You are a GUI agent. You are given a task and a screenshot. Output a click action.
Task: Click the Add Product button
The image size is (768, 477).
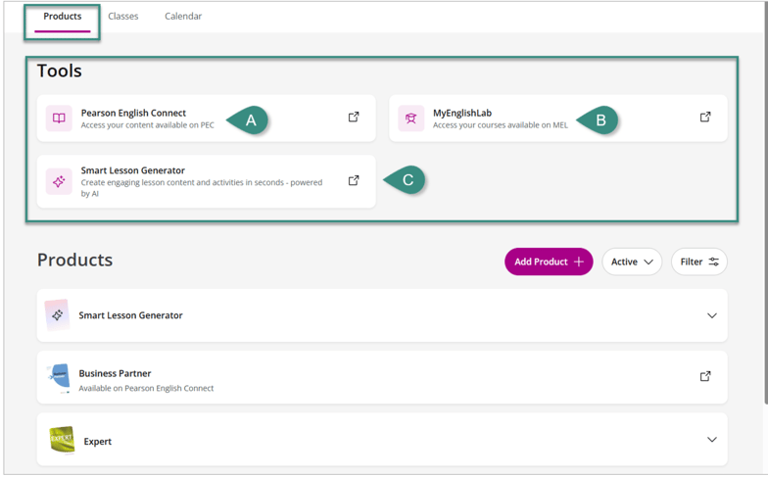pos(549,262)
